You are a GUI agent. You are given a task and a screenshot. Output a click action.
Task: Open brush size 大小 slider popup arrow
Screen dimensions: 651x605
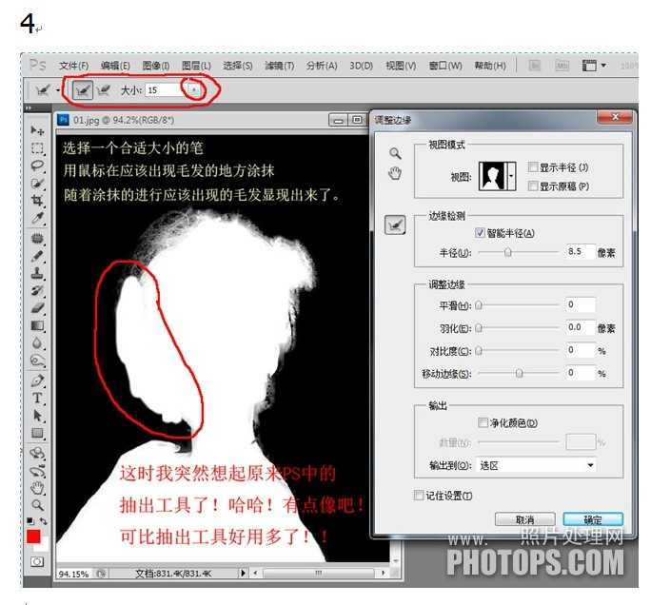point(194,89)
